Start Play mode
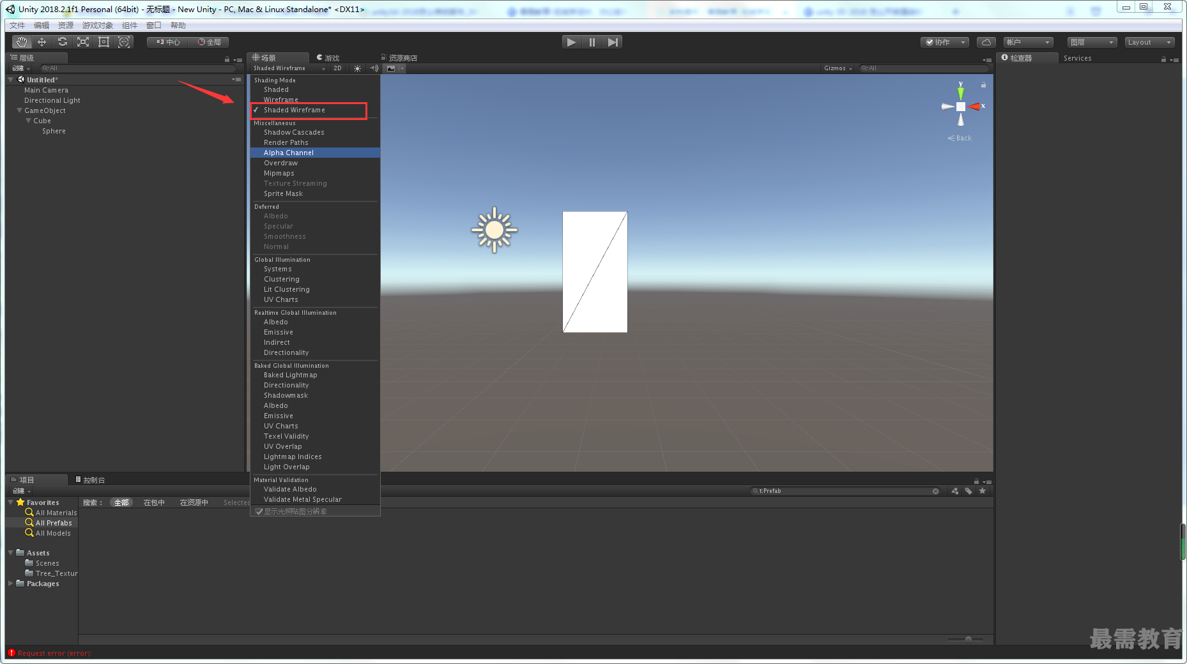Viewport: 1187px width, 664px height. [572, 42]
